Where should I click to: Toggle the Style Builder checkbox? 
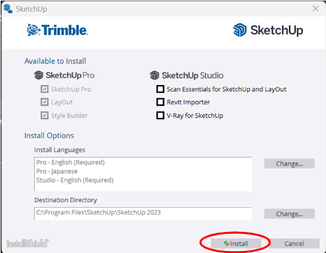click(45, 115)
